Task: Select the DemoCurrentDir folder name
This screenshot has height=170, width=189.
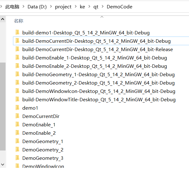Action: pyautogui.click(x=41, y=116)
